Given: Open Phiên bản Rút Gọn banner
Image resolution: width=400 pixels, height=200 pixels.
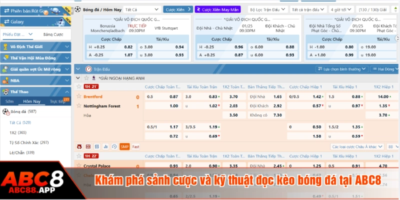Looking at the screenshot, I should (35, 10).
